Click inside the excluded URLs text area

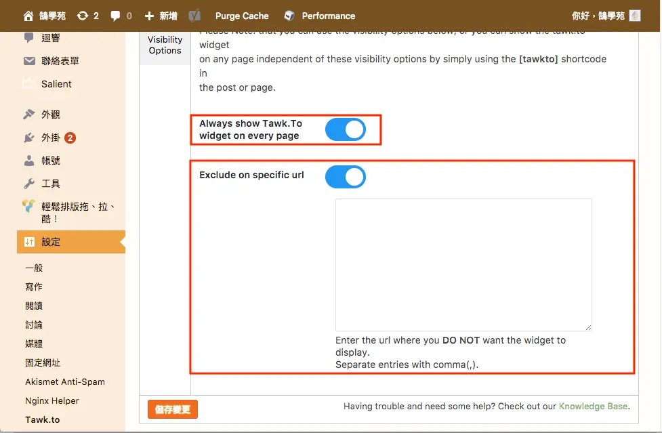tap(463, 265)
